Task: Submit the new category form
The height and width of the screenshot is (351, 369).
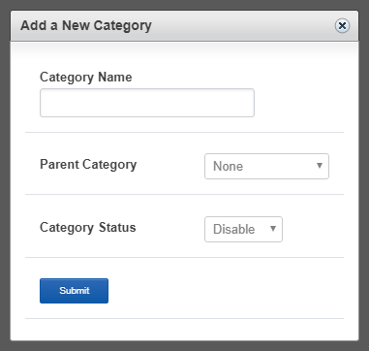Action: [74, 291]
